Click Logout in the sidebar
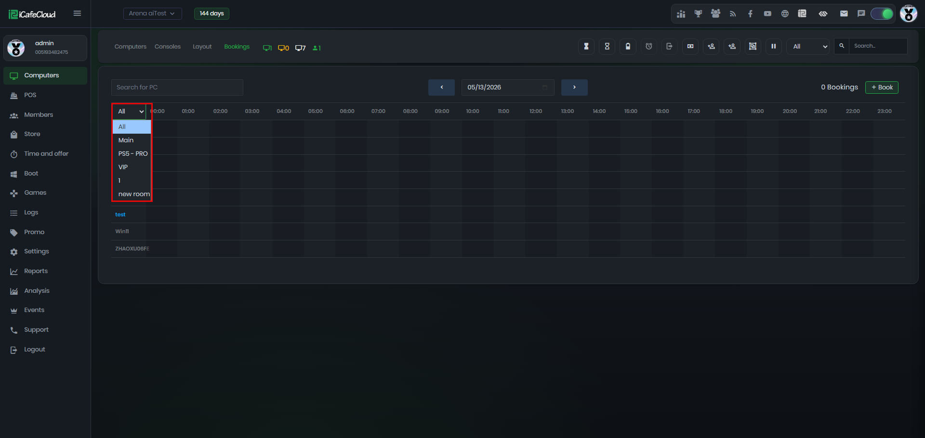Screen dimensions: 925x438 pyautogui.click(x=45, y=350)
